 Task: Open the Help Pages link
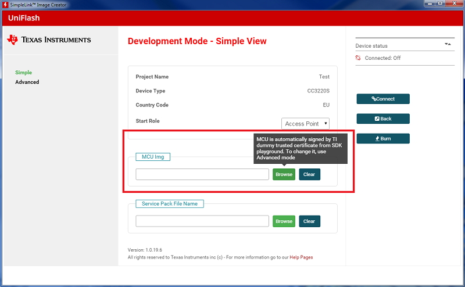click(301, 257)
